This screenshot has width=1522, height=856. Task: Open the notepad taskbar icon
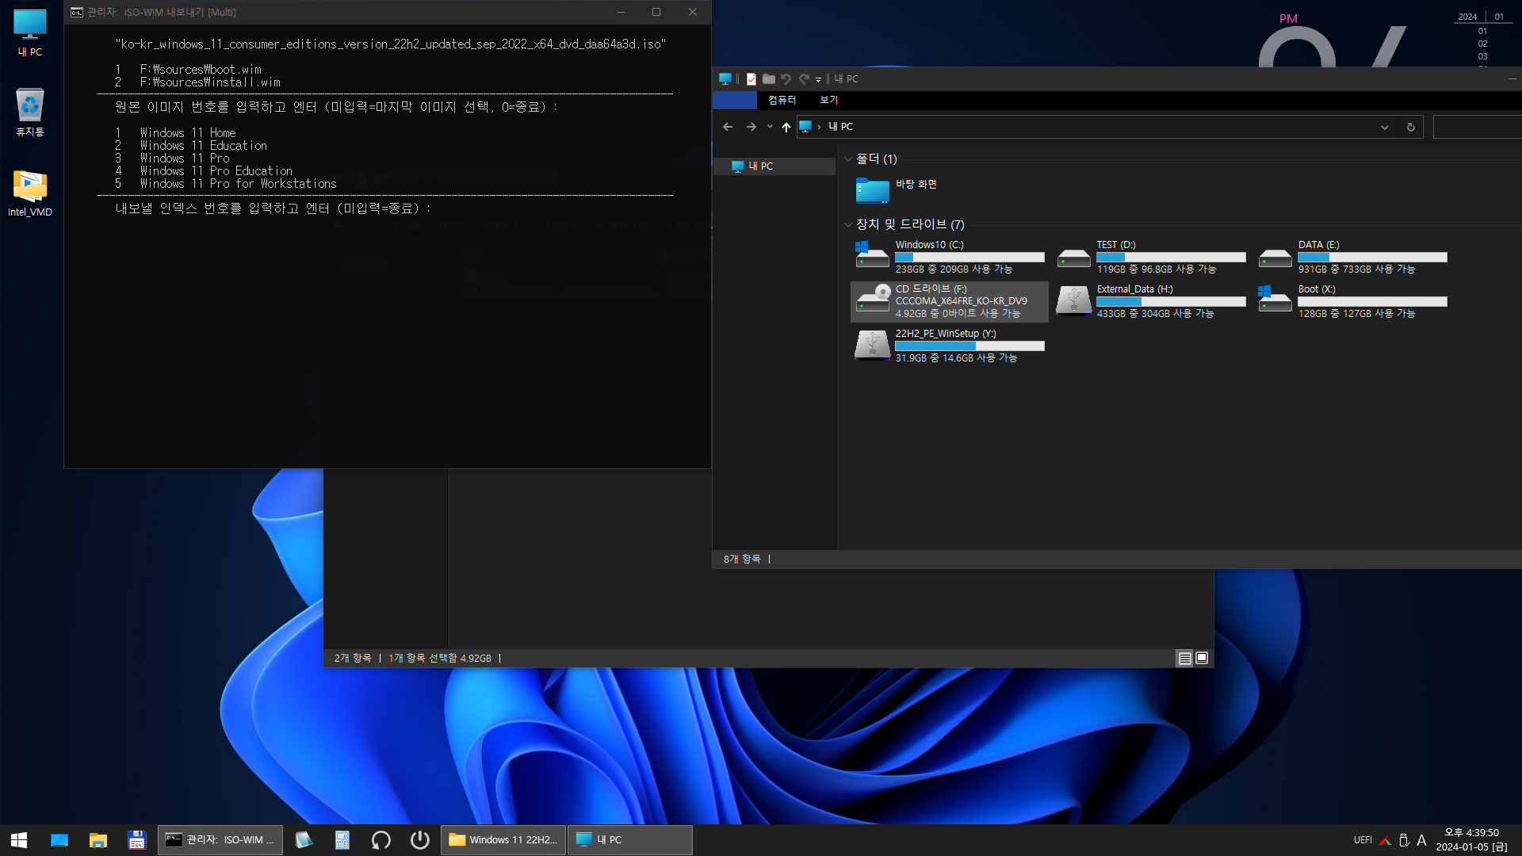pos(304,840)
